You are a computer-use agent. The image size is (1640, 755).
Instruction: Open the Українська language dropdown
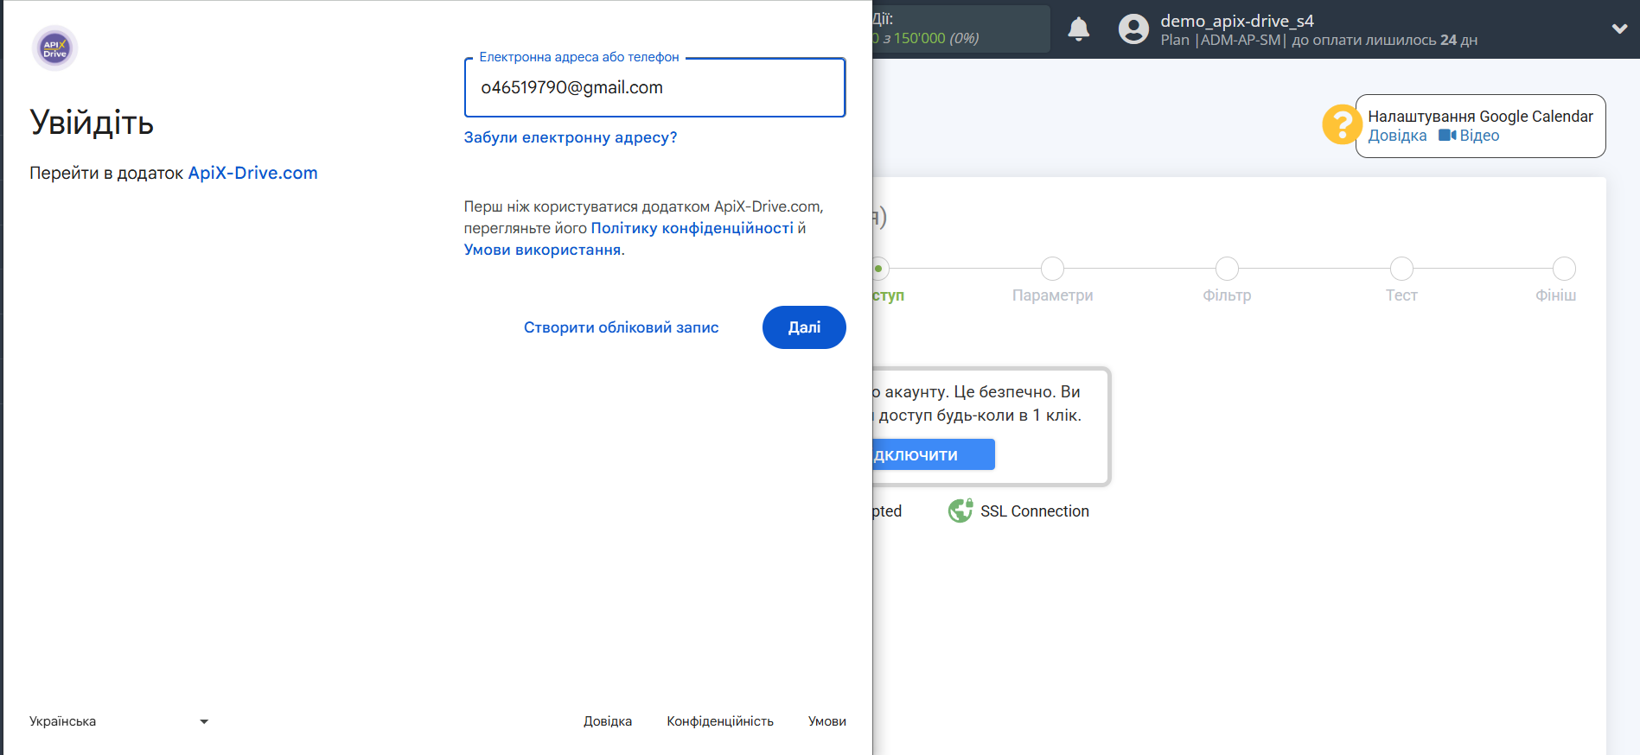(118, 721)
